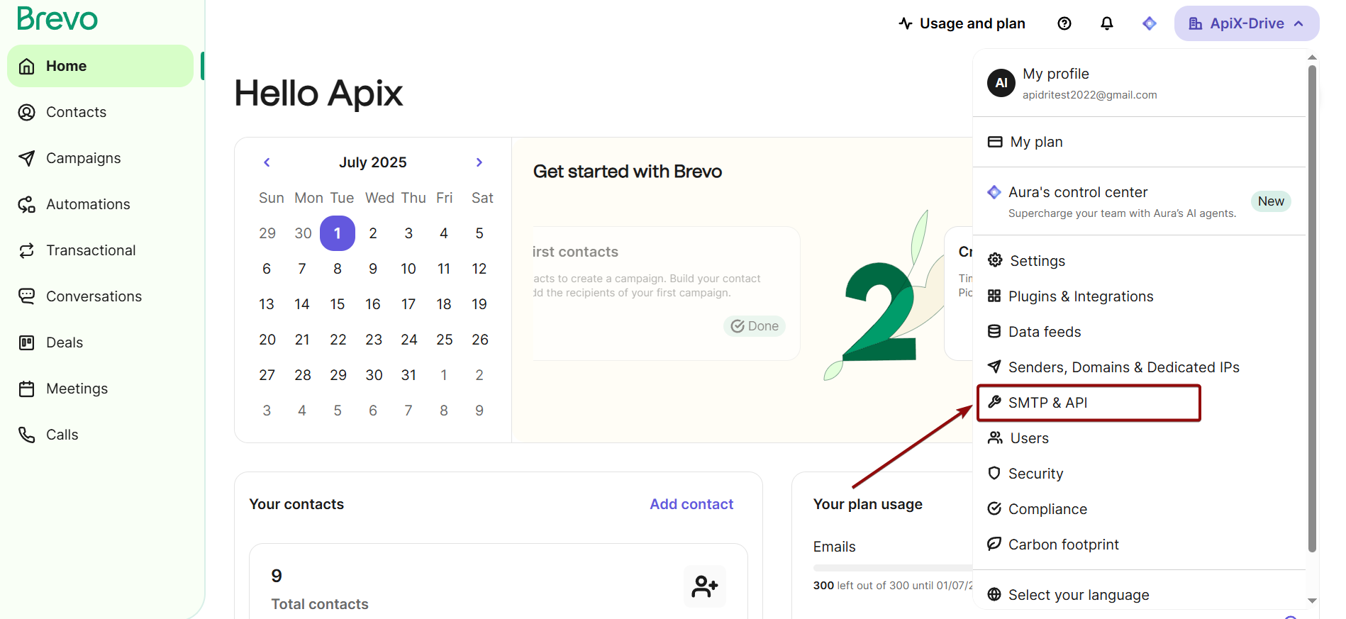Screen dimensions: 1346x619
Task: Click the Calls phone icon
Action: (26, 435)
